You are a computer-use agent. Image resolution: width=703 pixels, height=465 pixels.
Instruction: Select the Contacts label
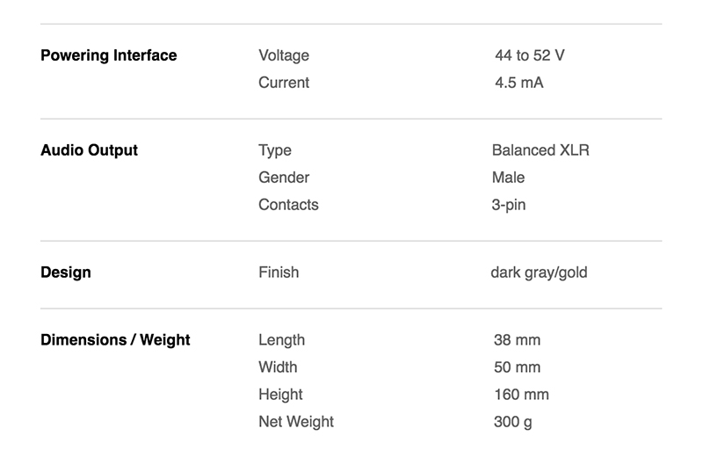point(288,205)
